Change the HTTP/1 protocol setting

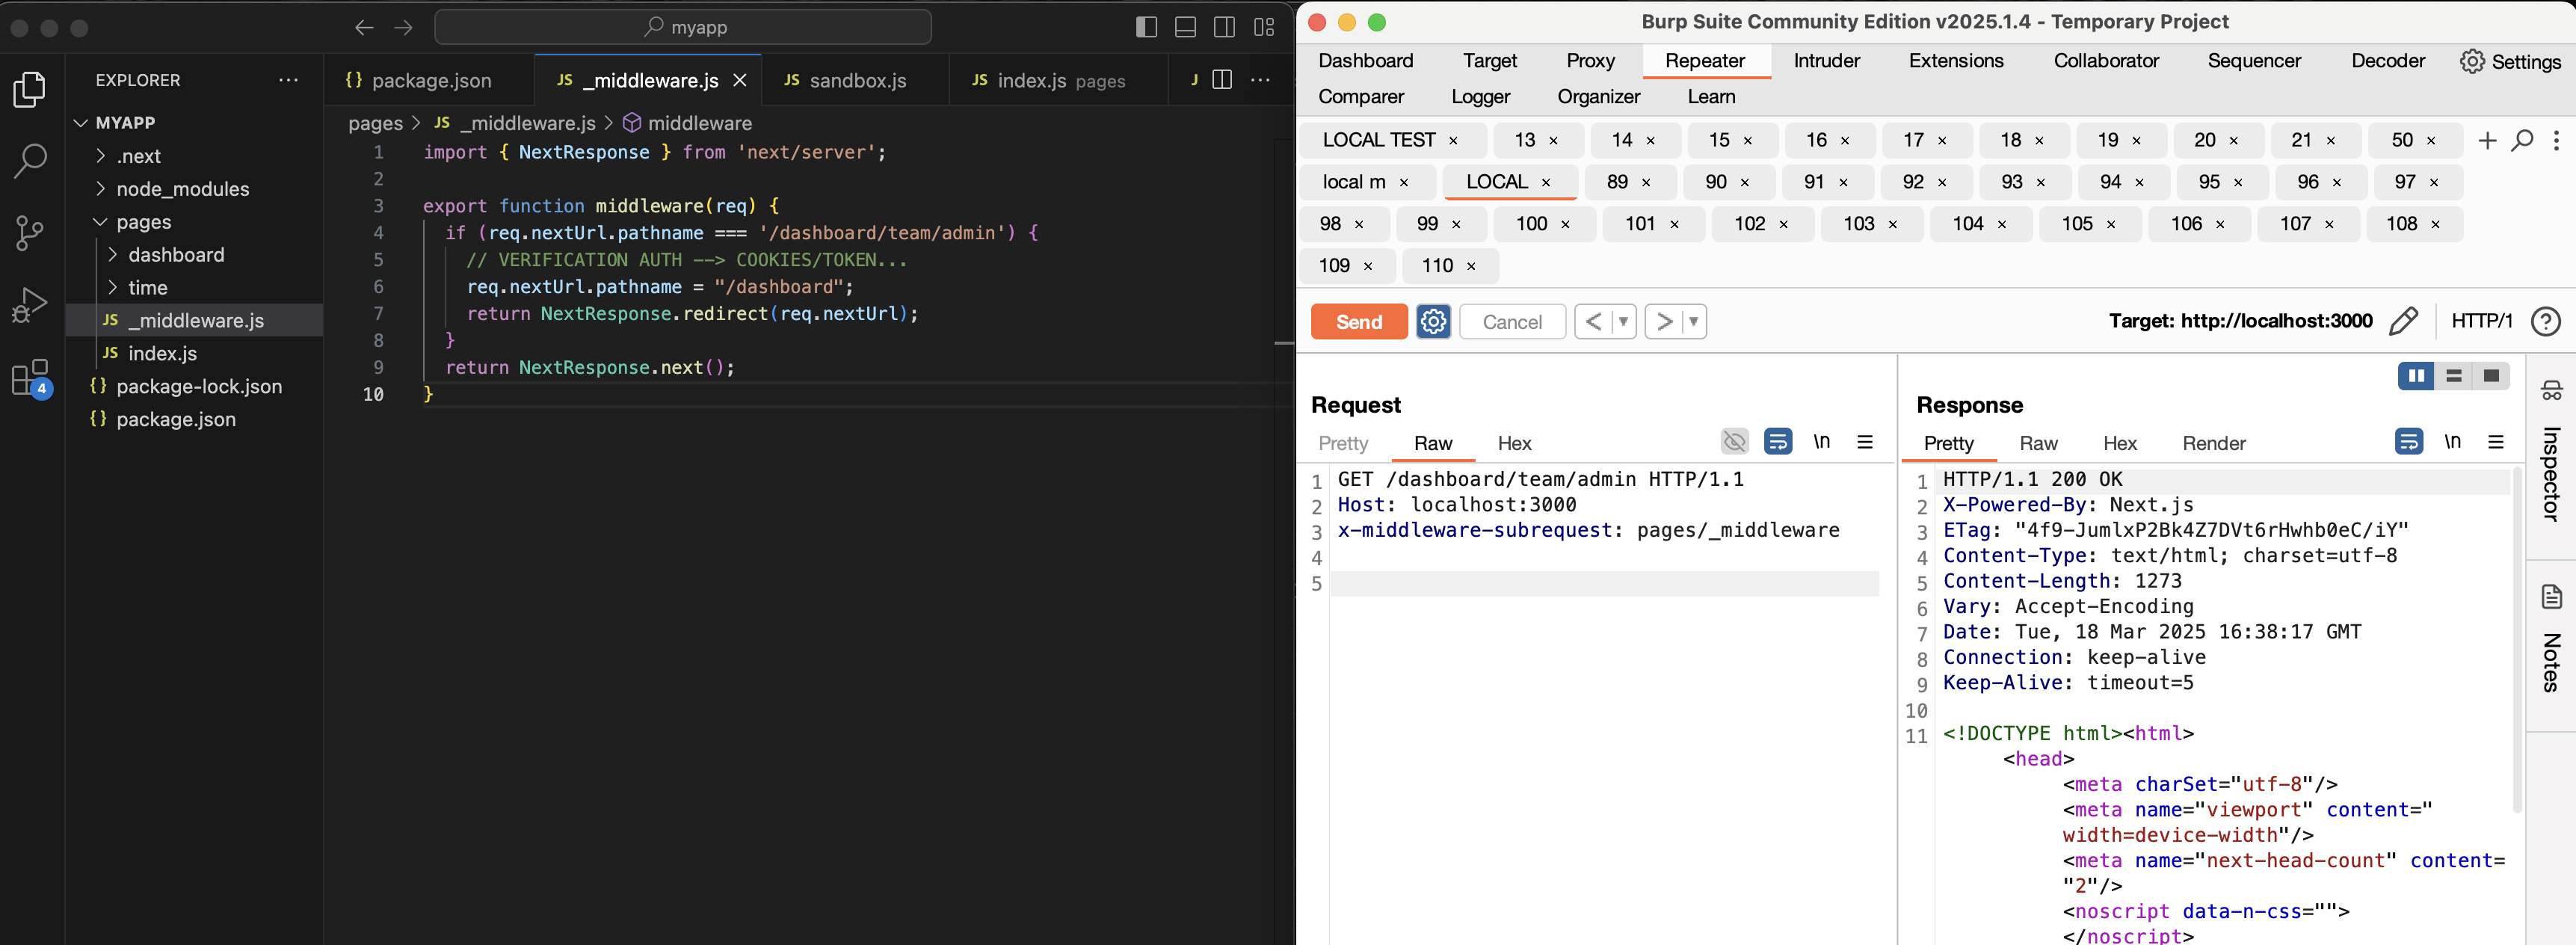(x=2481, y=321)
